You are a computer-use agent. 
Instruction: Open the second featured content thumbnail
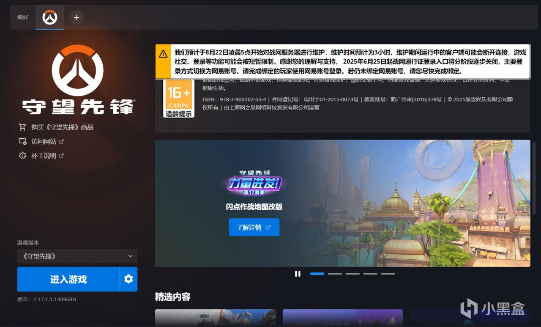(x=342, y=318)
